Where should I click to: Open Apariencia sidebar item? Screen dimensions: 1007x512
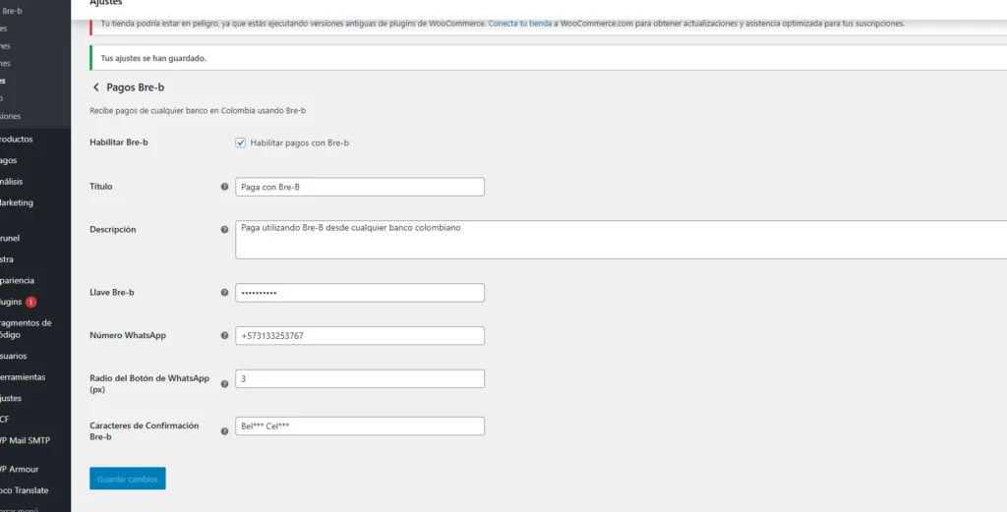pyautogui.click(x=18, y=281)
